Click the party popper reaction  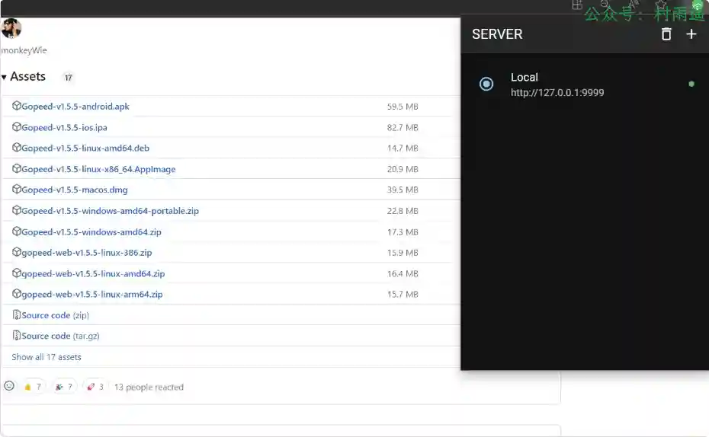point(64,387)
